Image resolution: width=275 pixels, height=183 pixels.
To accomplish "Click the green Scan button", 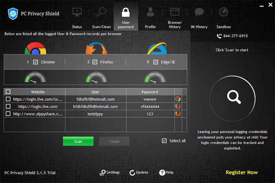I will (78, 141).
